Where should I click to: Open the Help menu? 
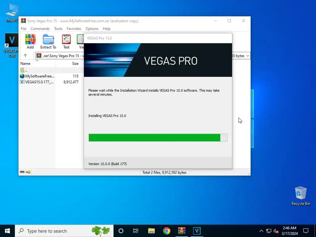point(106,29)
